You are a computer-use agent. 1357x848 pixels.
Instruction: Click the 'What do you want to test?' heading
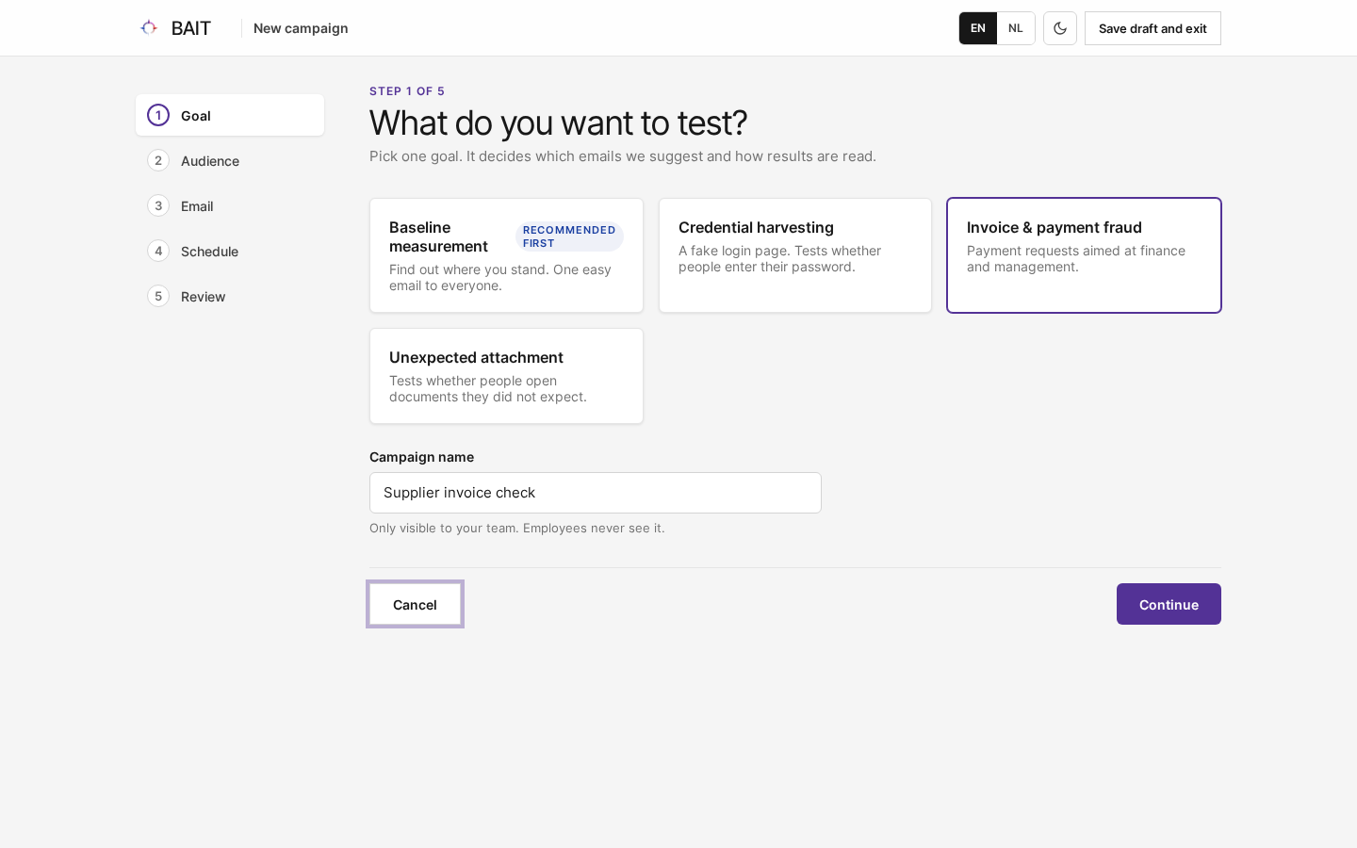click(558, 122)
